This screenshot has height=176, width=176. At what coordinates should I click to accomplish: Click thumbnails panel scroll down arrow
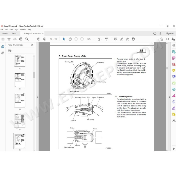pos(34,150)
